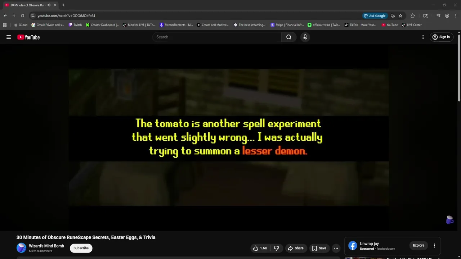461x259 pixels.
Task: Open The best streaming bookmark
Action: 250,25
